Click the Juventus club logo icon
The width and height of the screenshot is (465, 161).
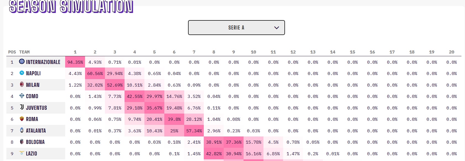22,107
